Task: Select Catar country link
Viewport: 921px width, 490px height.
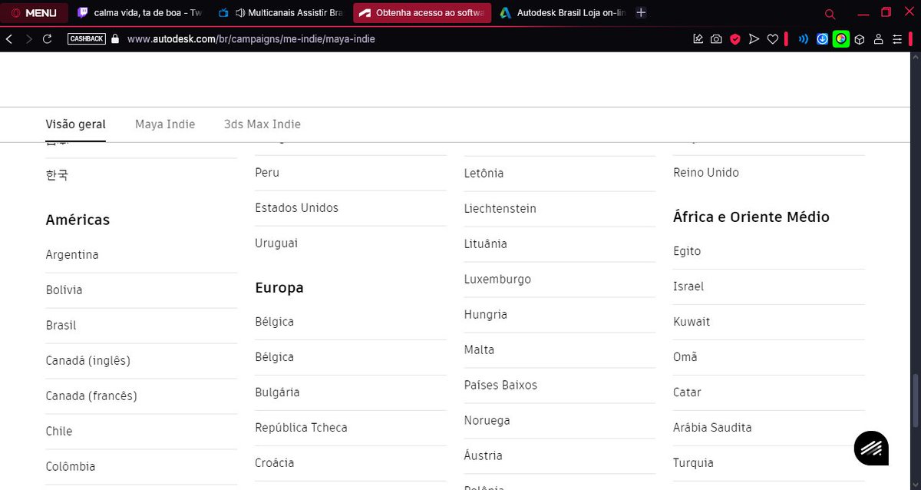Action: pos(687,392)
